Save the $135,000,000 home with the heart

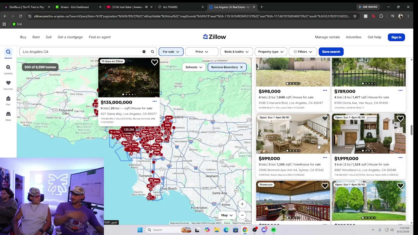(x=154, y=62)
